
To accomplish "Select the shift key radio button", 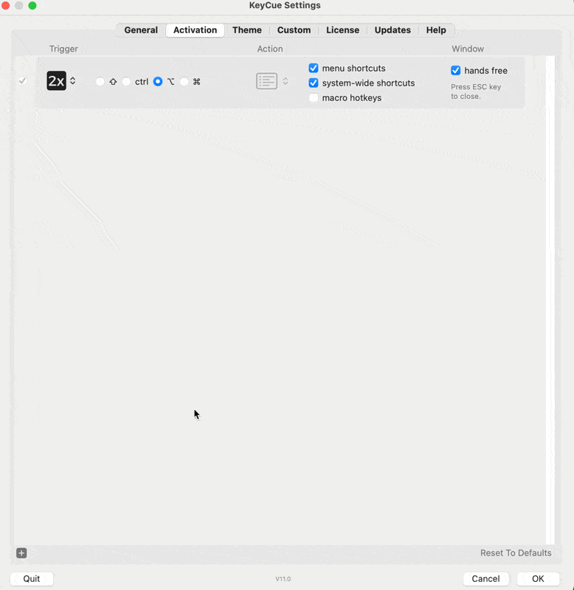I will (100, 81).
